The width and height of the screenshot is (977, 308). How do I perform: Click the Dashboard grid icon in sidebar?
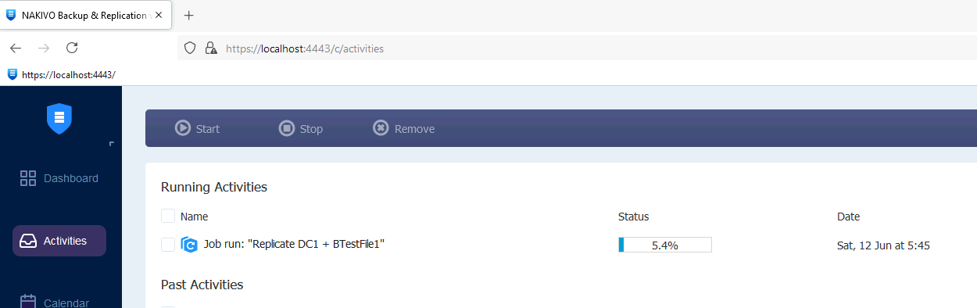click(x=28, y=178)
